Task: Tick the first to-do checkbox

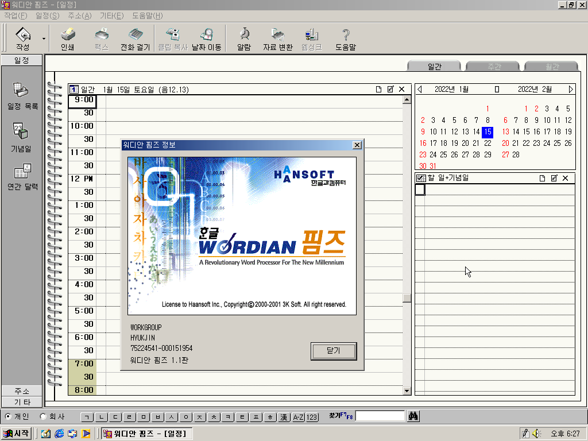Action: coord(420,189)
